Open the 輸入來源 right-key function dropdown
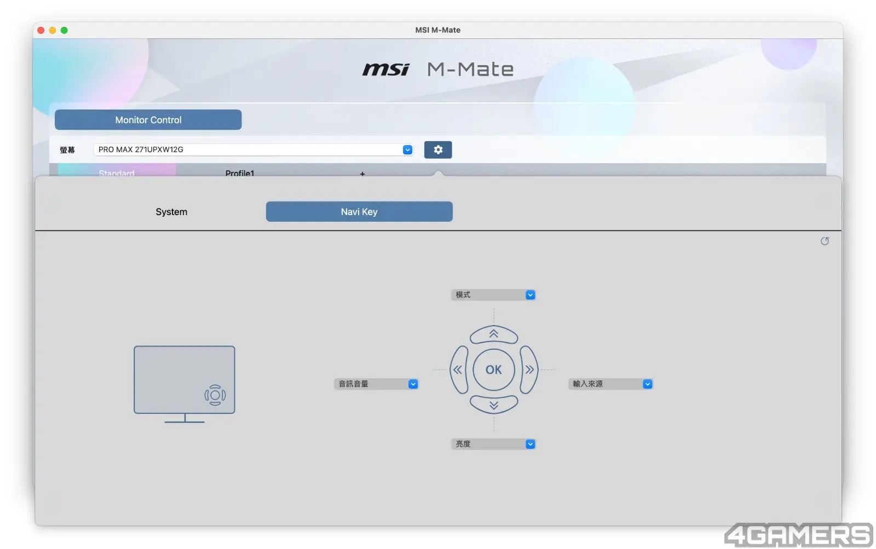The width and height of the screenshot is (876, 549). click(x=610, y=384)
